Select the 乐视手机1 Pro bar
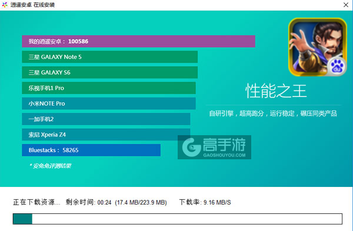The image size is (353, 231). [x=109, y=88]
